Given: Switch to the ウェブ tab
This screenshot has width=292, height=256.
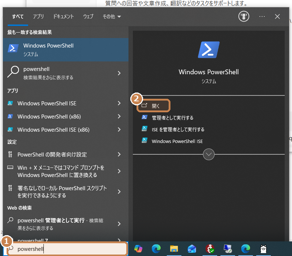Looking at the screenshot, I should click(x=88, y=16).
